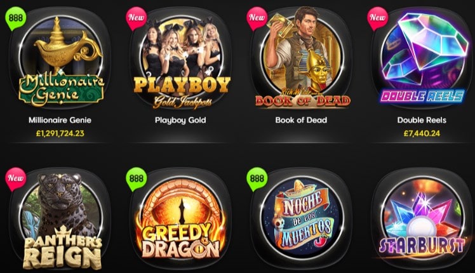Click the £1,291,724.23 jackpot amount
The width and height of the screenshot is (475, 273).
click(x=60, y=133)
